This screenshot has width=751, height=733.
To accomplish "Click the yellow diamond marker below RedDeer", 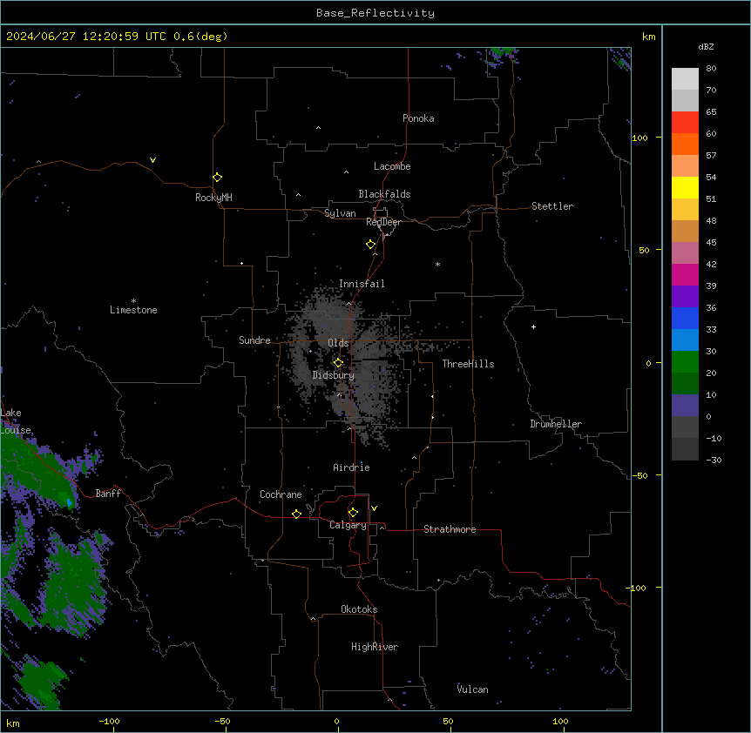I will [x=370, y=245].
